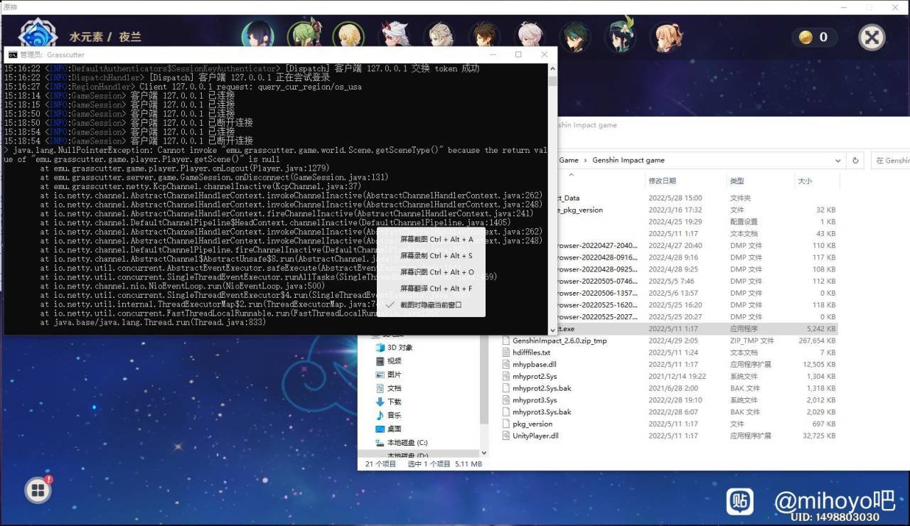
Task: Click the Genshin Impact game breadcrumb
Action: 628,161
